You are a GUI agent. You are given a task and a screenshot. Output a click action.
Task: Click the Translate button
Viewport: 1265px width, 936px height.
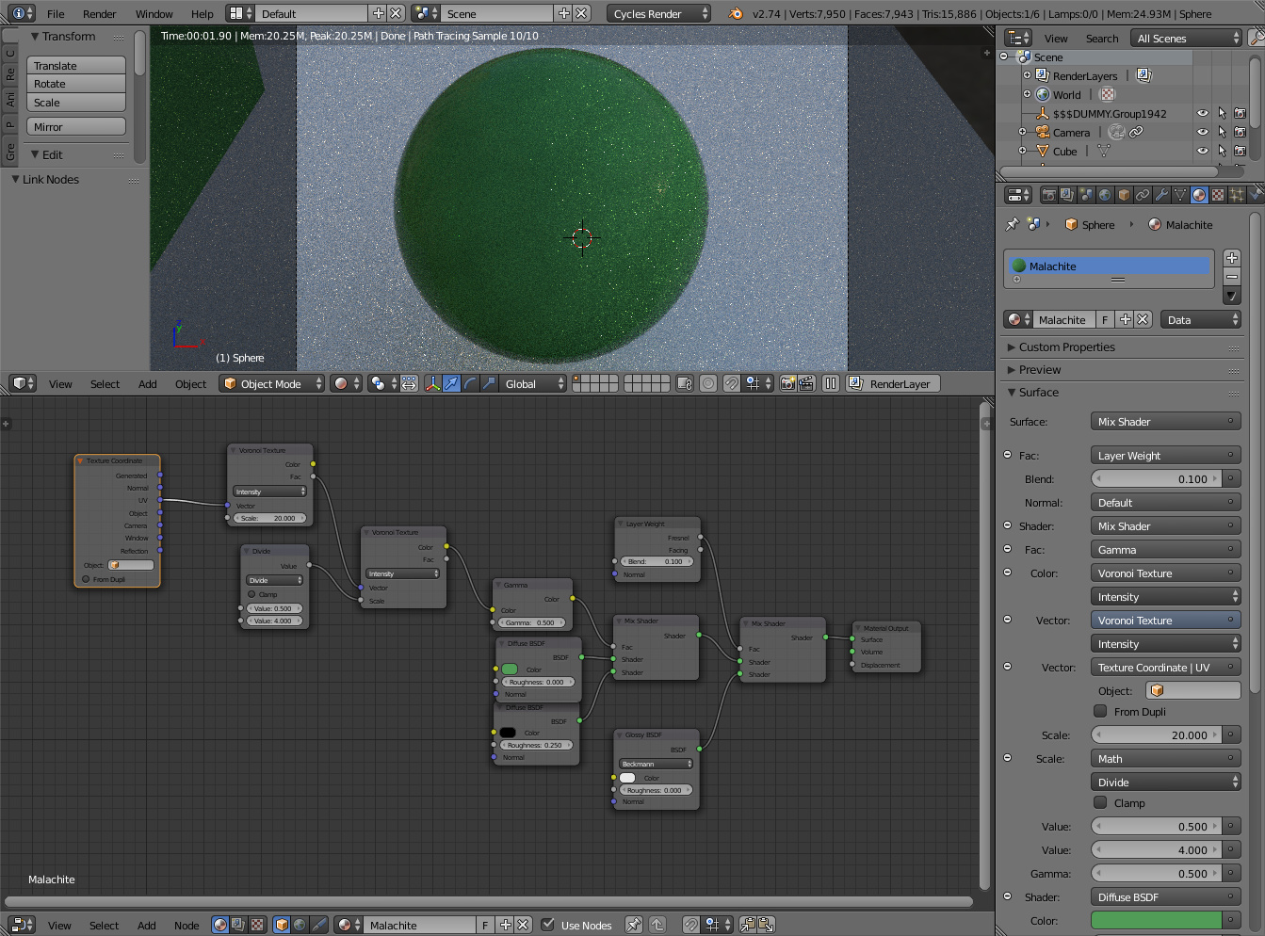(x=75, y=66)
